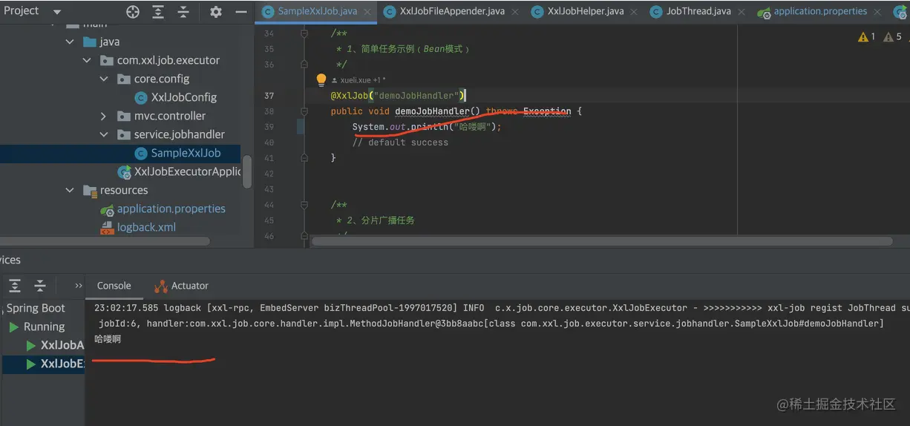Click line number 37 in gutter
910x426 pixels.
point(269,96)
